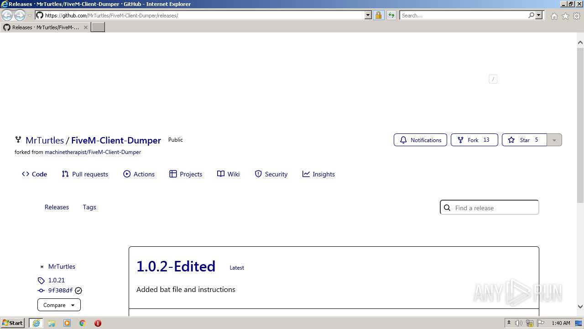Open IE Home page icon
Viewport: 584px width, 329px height.
pos(554,16)
